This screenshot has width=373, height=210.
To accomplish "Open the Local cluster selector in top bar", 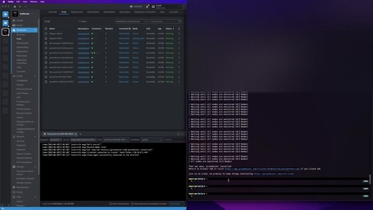I will pos(166,6).
